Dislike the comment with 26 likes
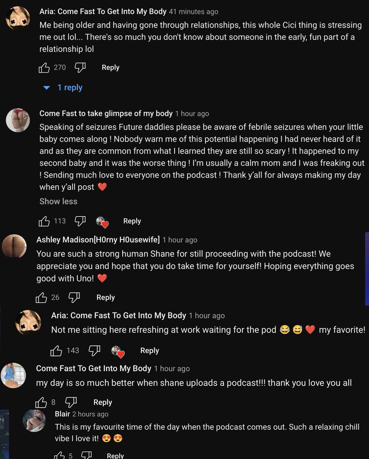Viewport: 369px width, 459px height. coord(74,298)
